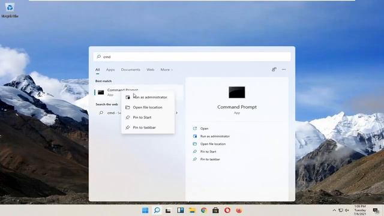This screenshot has height=216, width=384.
Task: Click the Command Prompt title in details pane
Action: coord(237,107)
